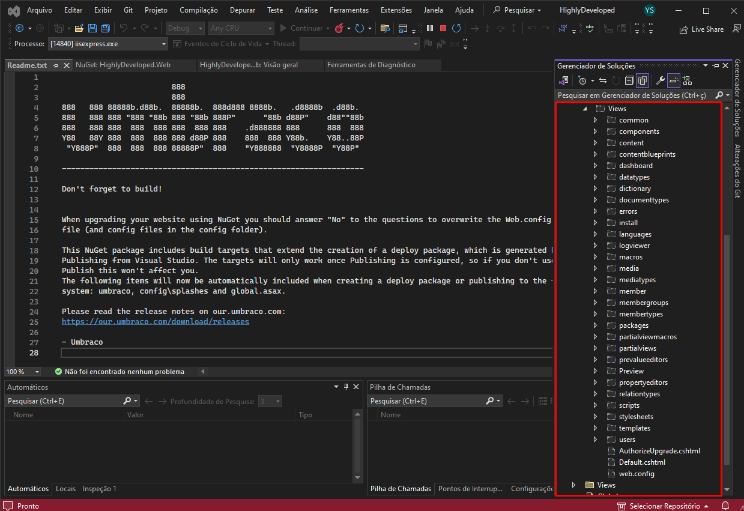Stop debugging with the red square button
Image resolution: width=744 pixels, height=511 pixels.
(x=443, y=28)
